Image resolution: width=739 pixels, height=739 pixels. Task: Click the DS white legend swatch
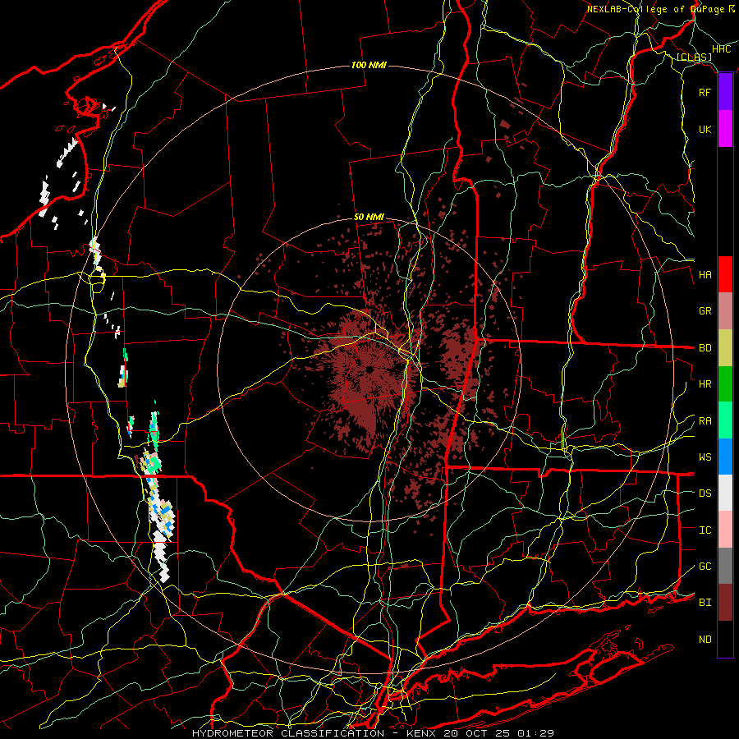click(x=725, y=493)
